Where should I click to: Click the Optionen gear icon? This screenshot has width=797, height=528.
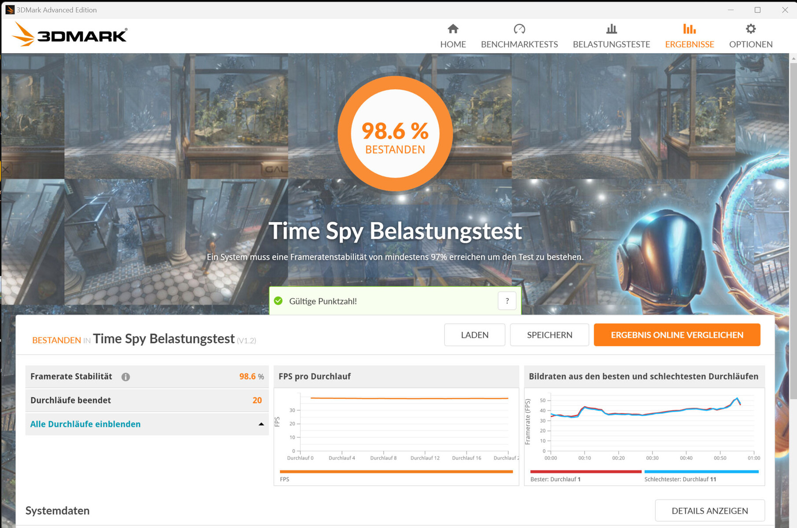click(x=750, y=29)
